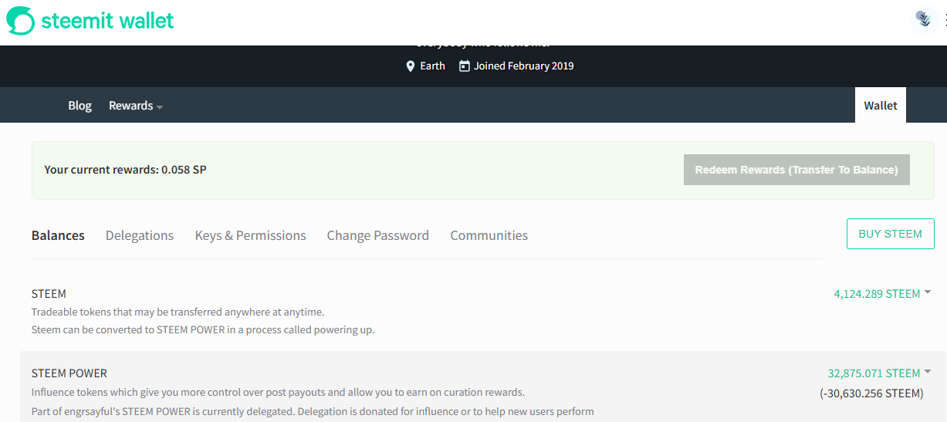Image resolution: width=947 pixels, height=422 pixels.
Task: Click the calendar icon beside Joined February 2019
Action: tap(464, 66)
